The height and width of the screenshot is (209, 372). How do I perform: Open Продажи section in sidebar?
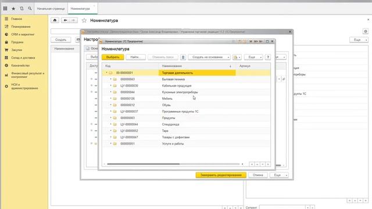pyautogui.click(x=17, y=42)
